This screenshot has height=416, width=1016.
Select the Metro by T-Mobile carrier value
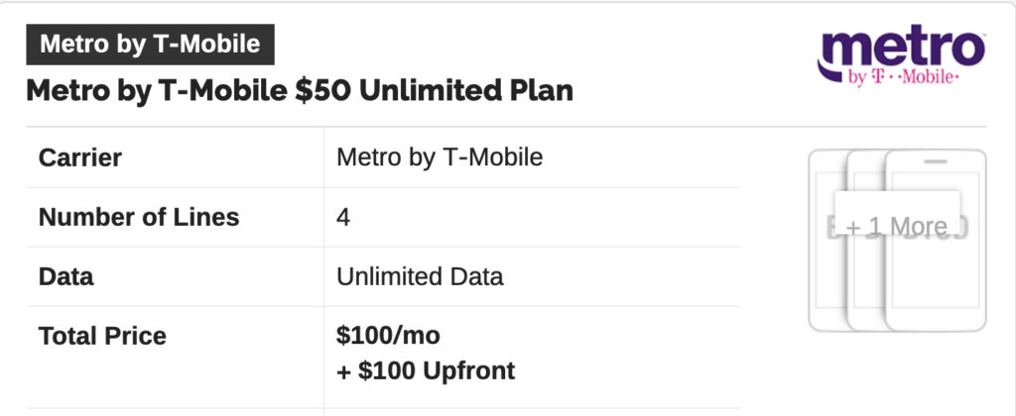440,157
